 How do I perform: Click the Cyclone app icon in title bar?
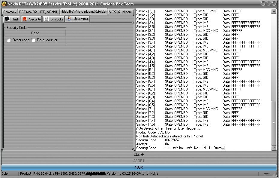click(4, 4)
